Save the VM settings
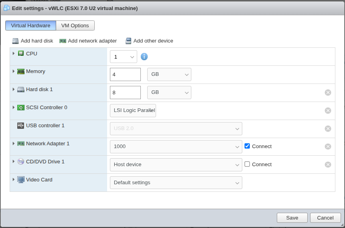Image resolution: width=345 pixels, height=228 pixels. [292, 218]
